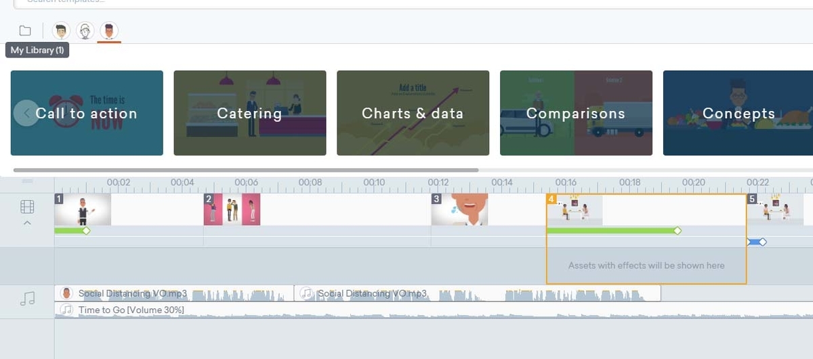Open the Catering template category
This screenshot has width=813, height=359.
pyautogui.click(x=250, y=113)
